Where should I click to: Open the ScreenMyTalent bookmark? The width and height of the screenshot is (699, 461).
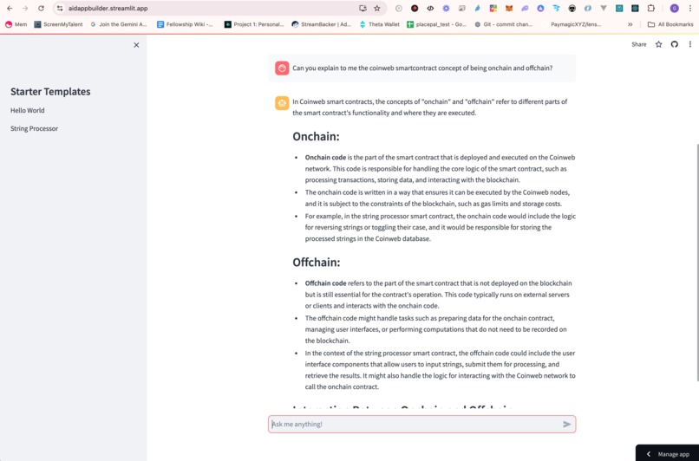(58, 24)
